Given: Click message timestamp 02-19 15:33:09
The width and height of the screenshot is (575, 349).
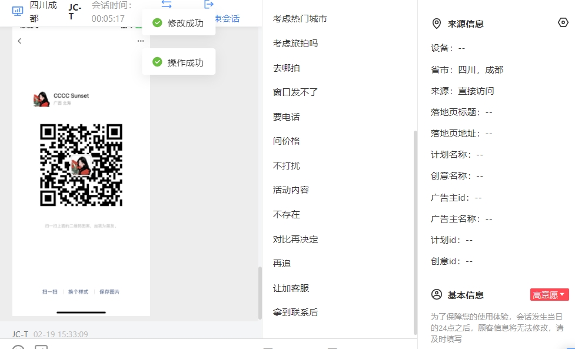Looking at the screenshot, I should [x=61, y=334].
